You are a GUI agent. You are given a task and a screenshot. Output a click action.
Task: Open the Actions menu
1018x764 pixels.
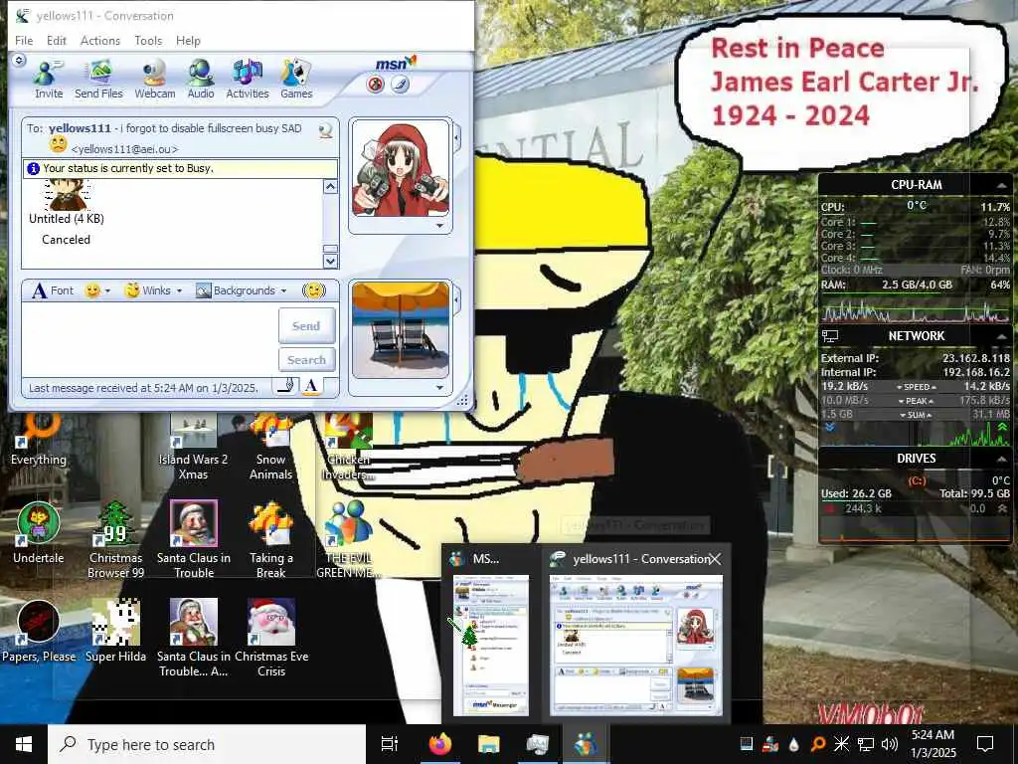point(100,40)
